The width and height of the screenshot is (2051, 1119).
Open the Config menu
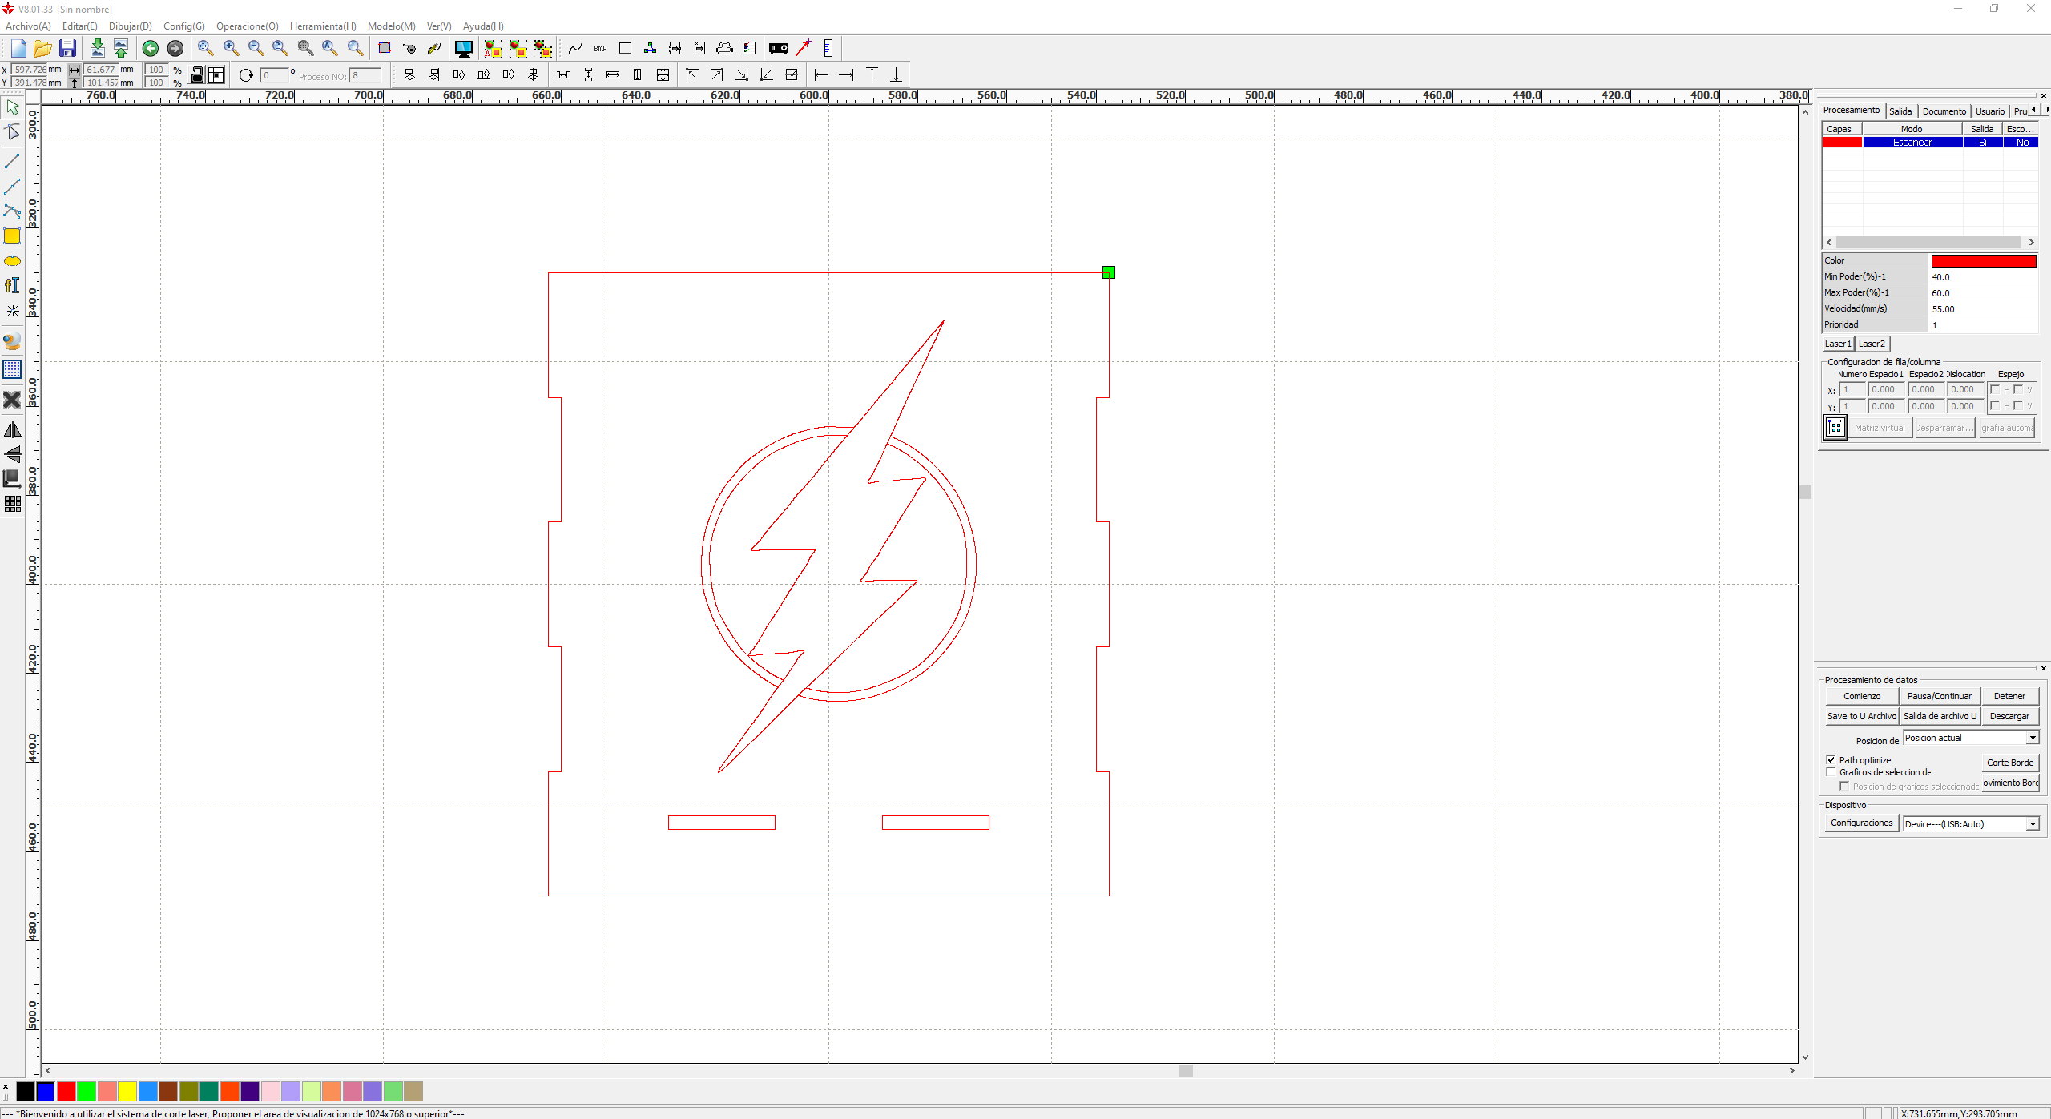click(183, 26)
